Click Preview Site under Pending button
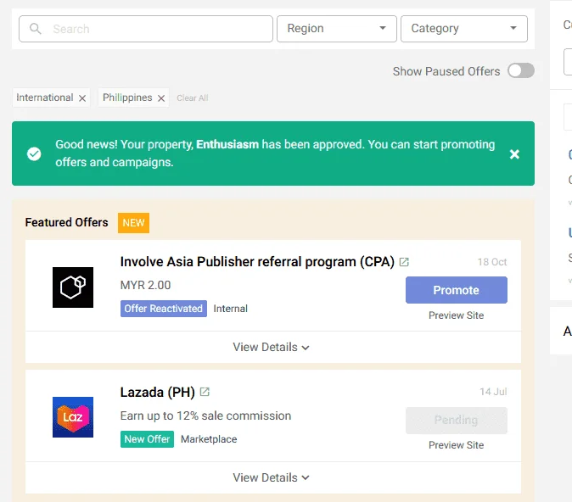Viewport: 572px width, 502px height. (x=456, y=445)
